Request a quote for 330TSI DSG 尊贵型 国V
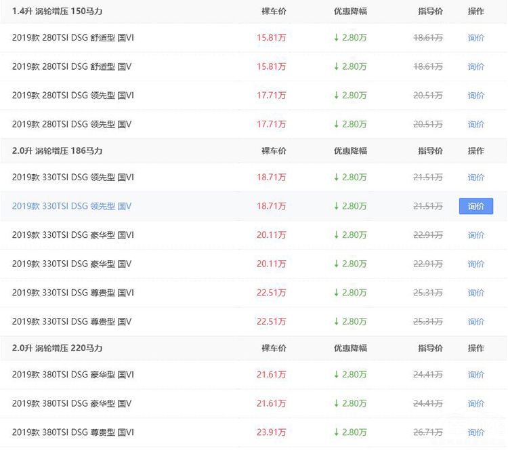Viewport: 508px width, 450px height. click(475, 321)
